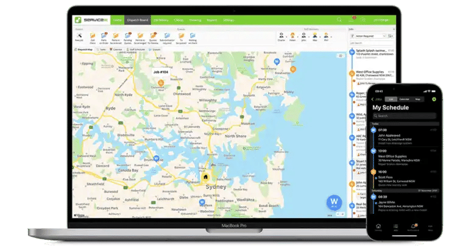Tap 08:30 Jayne White job on phone
This screenshot has width=468, height=246.
click(x=405, y=203)
